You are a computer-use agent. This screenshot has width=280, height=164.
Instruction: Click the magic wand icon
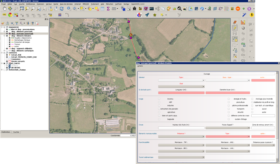pos(244,15)
